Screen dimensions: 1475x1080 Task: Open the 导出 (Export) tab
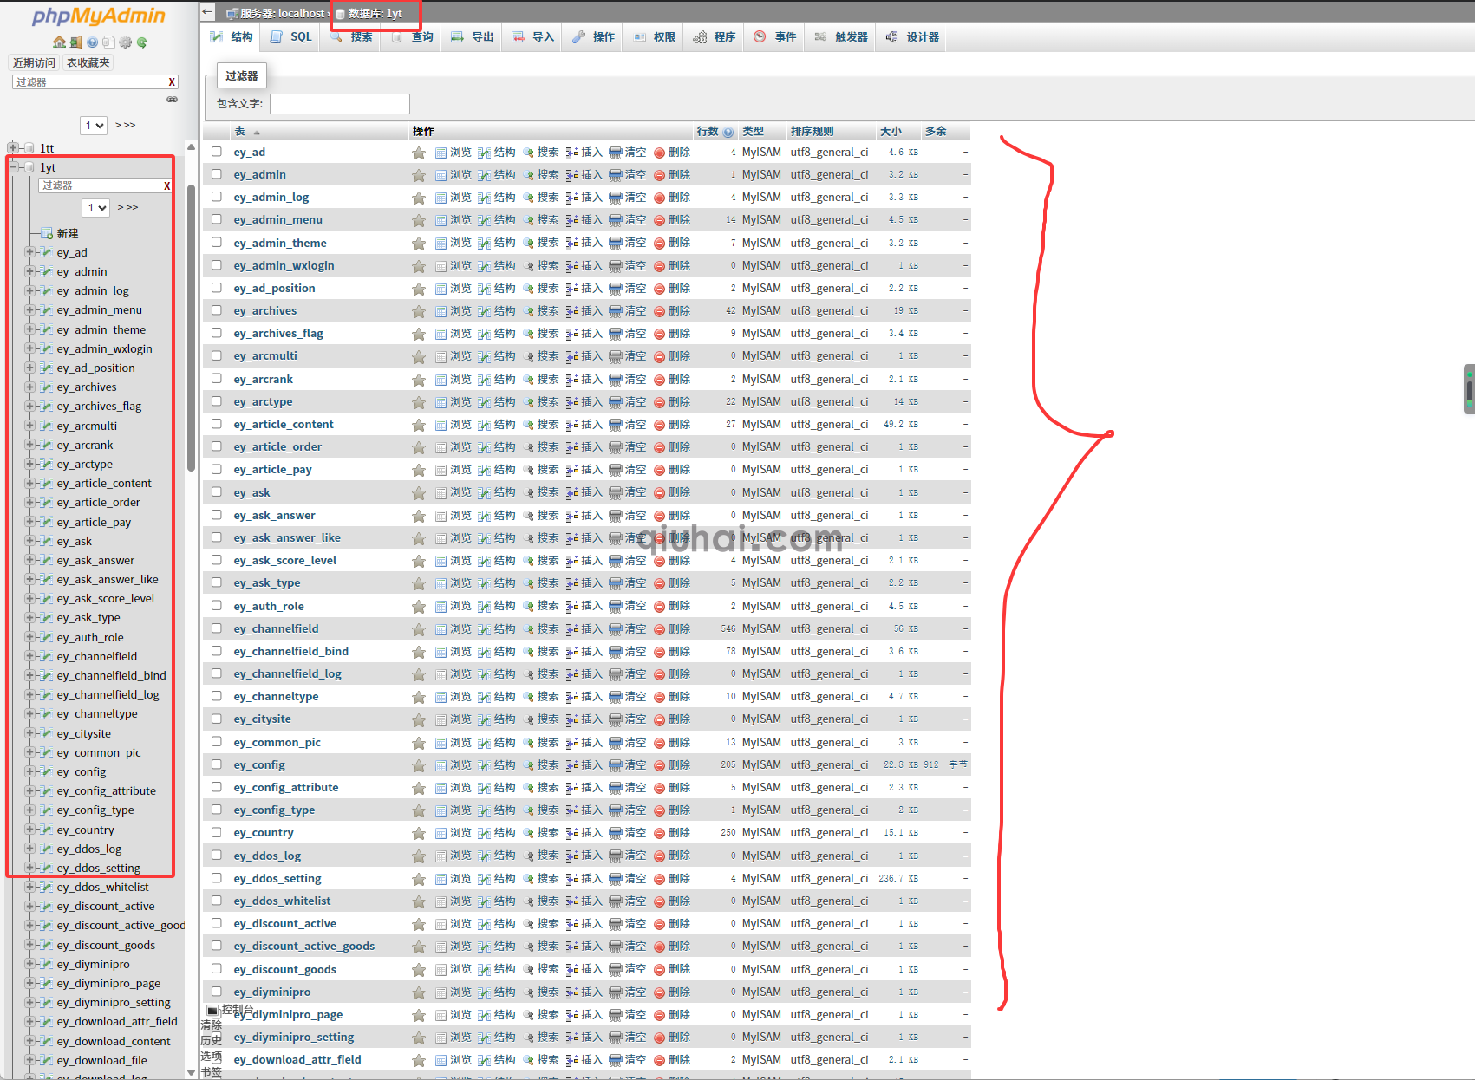coord(473,37)
